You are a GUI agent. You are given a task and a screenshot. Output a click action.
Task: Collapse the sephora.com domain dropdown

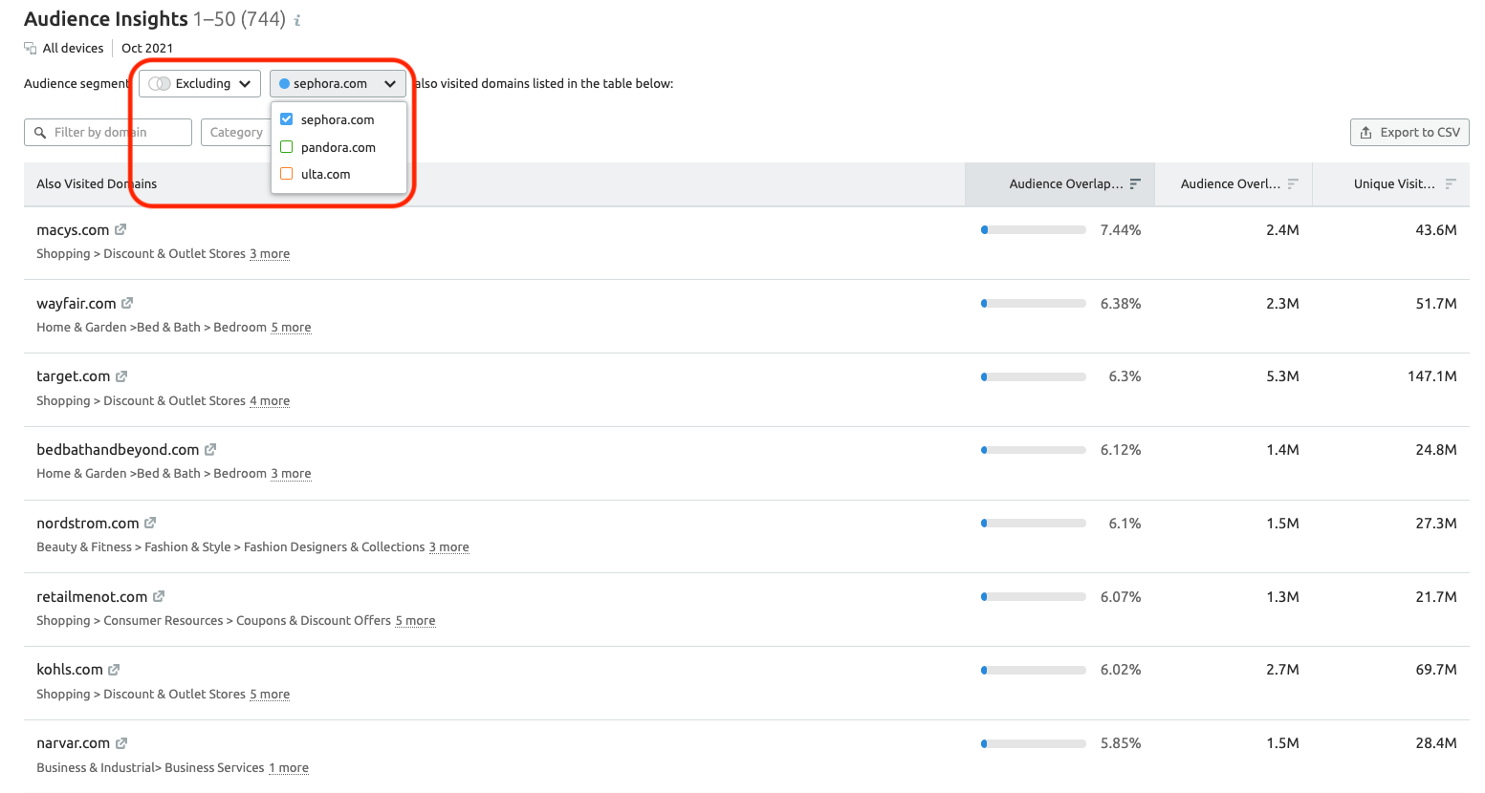point(338,83)
